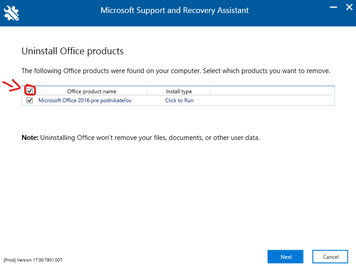The image size is (356, 266).
Task: Select the Microsoft Office 2016 pre podnikateľov row
Action: 178,100
